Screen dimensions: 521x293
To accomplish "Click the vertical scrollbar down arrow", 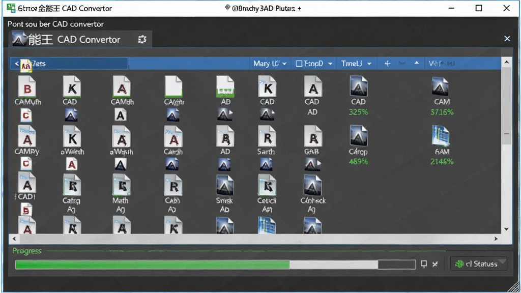I will click(506, 229).
